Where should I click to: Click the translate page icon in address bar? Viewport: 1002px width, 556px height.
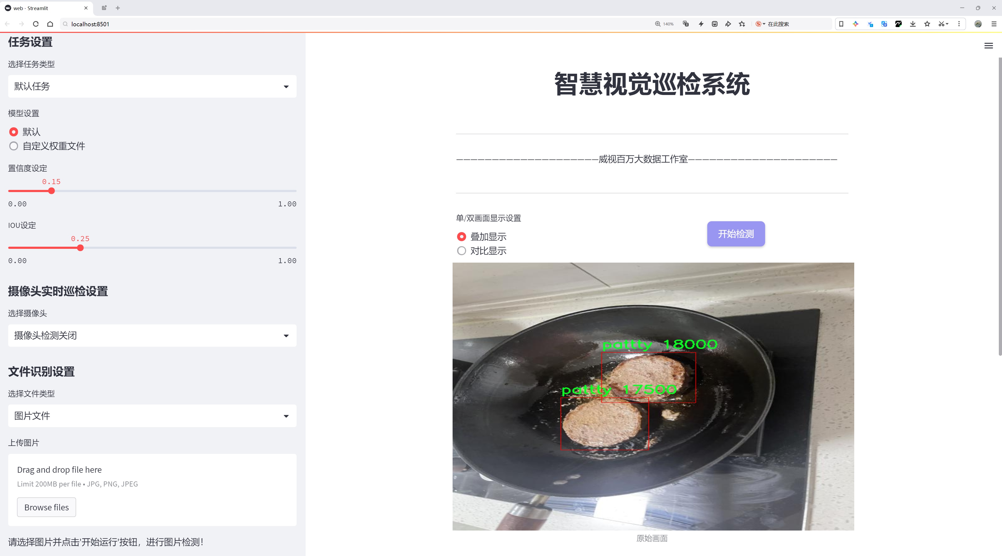coord(686,24)
